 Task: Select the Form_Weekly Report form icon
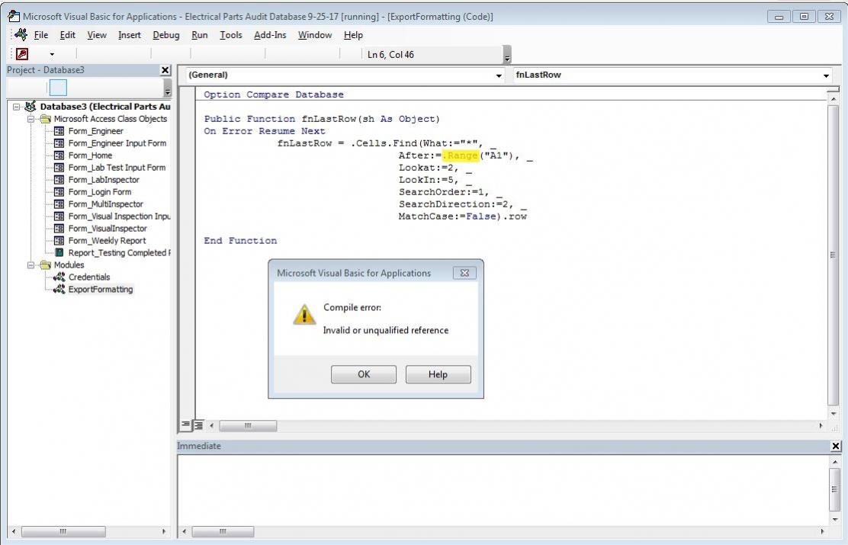59,241
